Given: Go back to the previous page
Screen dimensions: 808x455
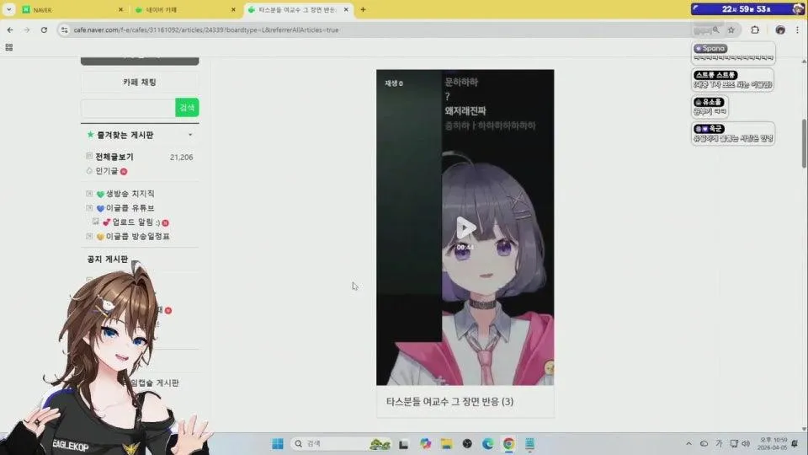Looking at the screenshot, I should click(10, 30).
